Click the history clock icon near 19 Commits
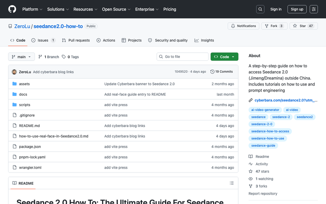Viewport: 326px width, 204px height. 212,71
